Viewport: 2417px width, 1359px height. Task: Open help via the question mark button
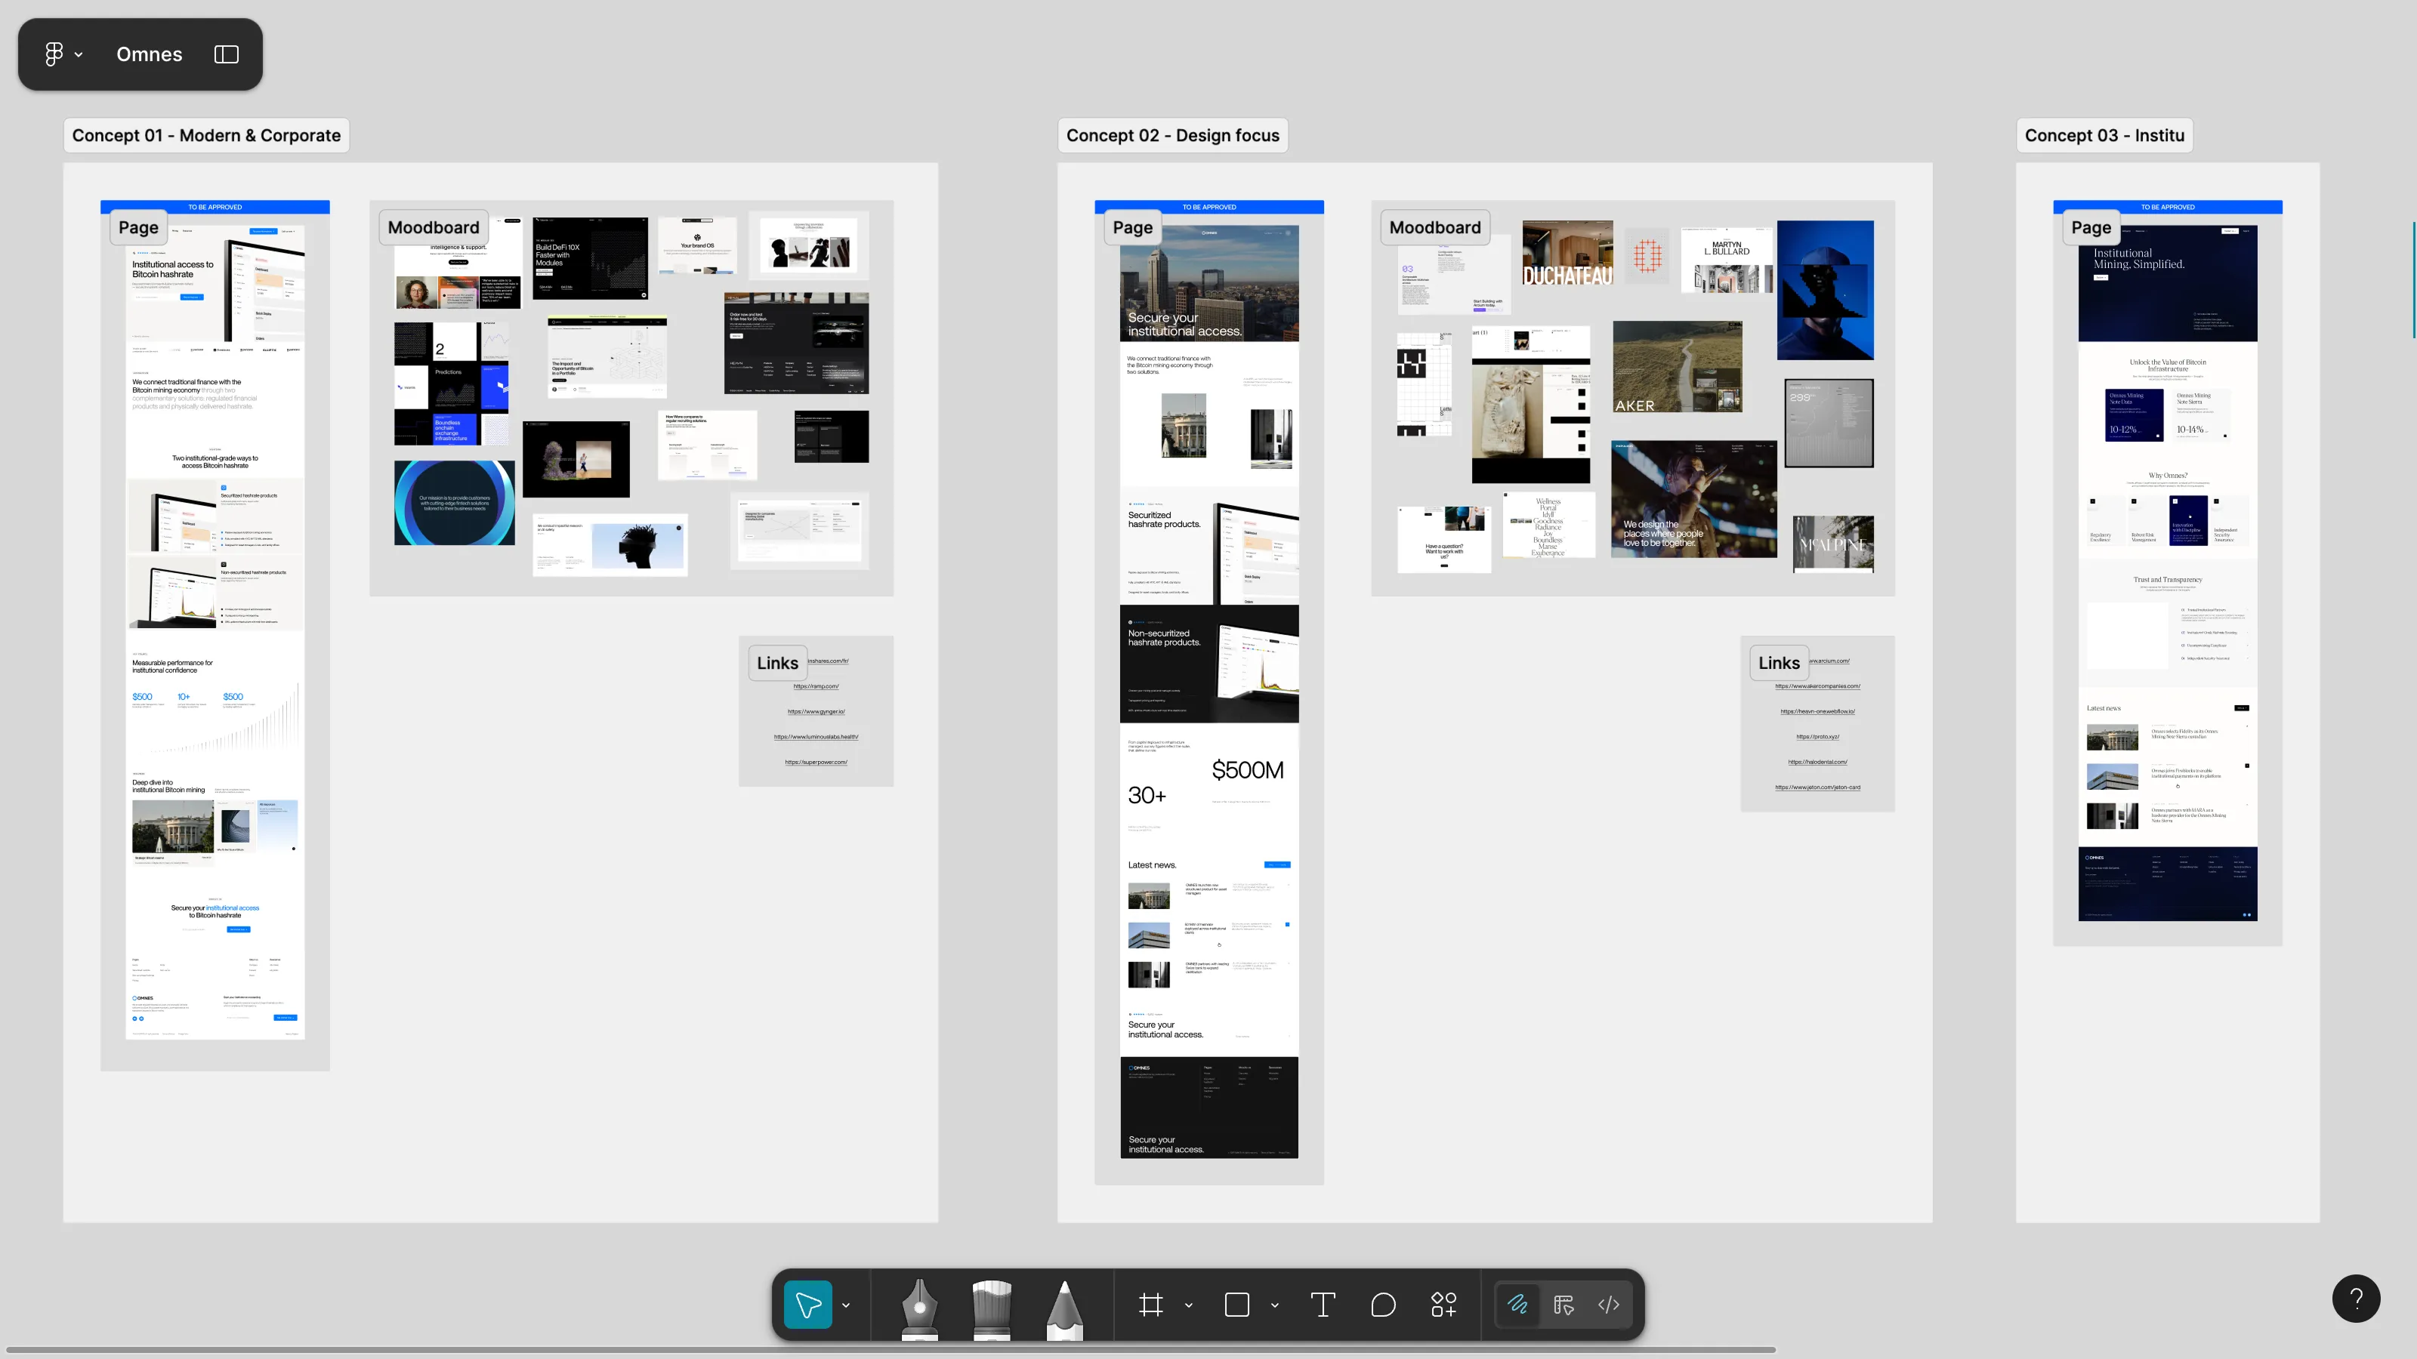pyautogui.click(x=2356, y=1298)
